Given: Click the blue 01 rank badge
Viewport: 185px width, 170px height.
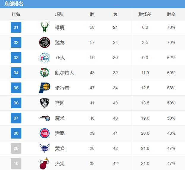Looking at the screenshot, I should point(16,27).
